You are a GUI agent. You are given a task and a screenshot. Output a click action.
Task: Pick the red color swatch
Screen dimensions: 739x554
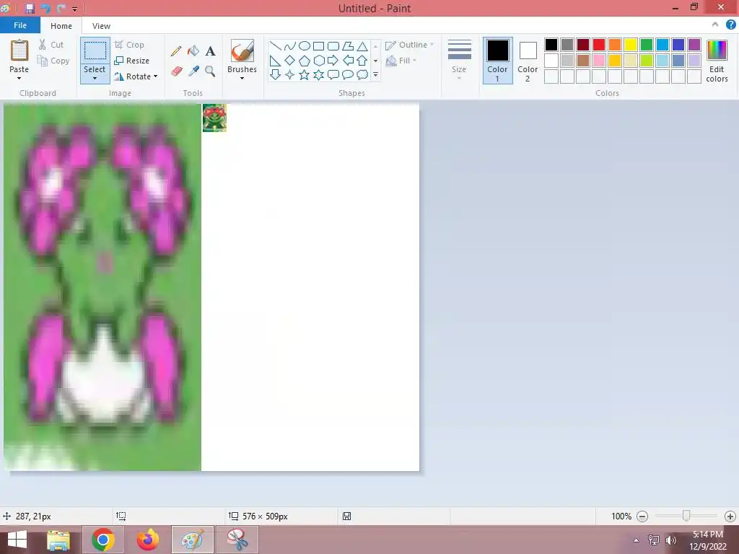click(598, 45)
